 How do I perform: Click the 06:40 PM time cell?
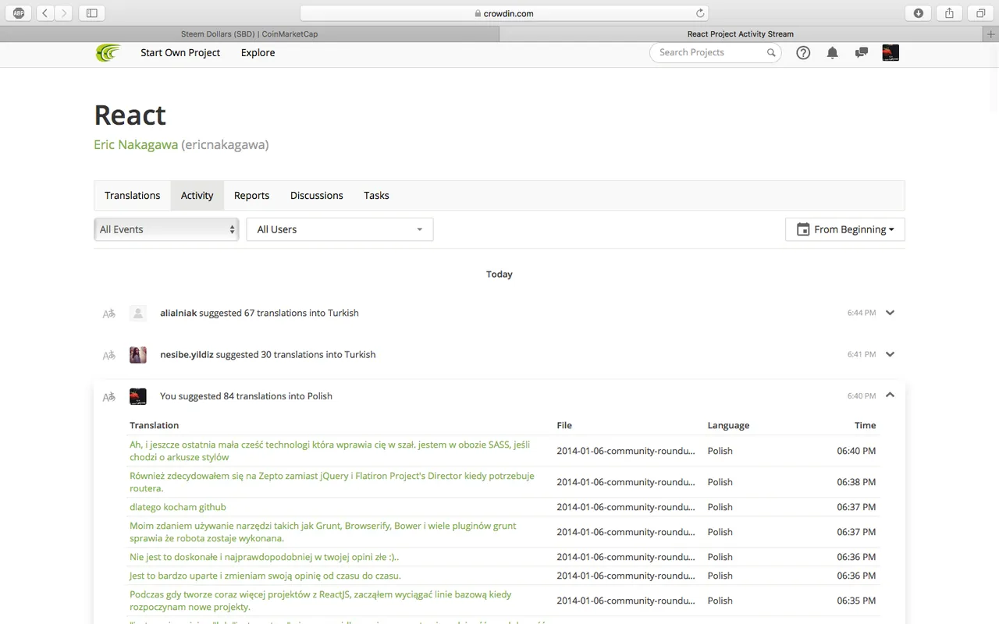856,451
